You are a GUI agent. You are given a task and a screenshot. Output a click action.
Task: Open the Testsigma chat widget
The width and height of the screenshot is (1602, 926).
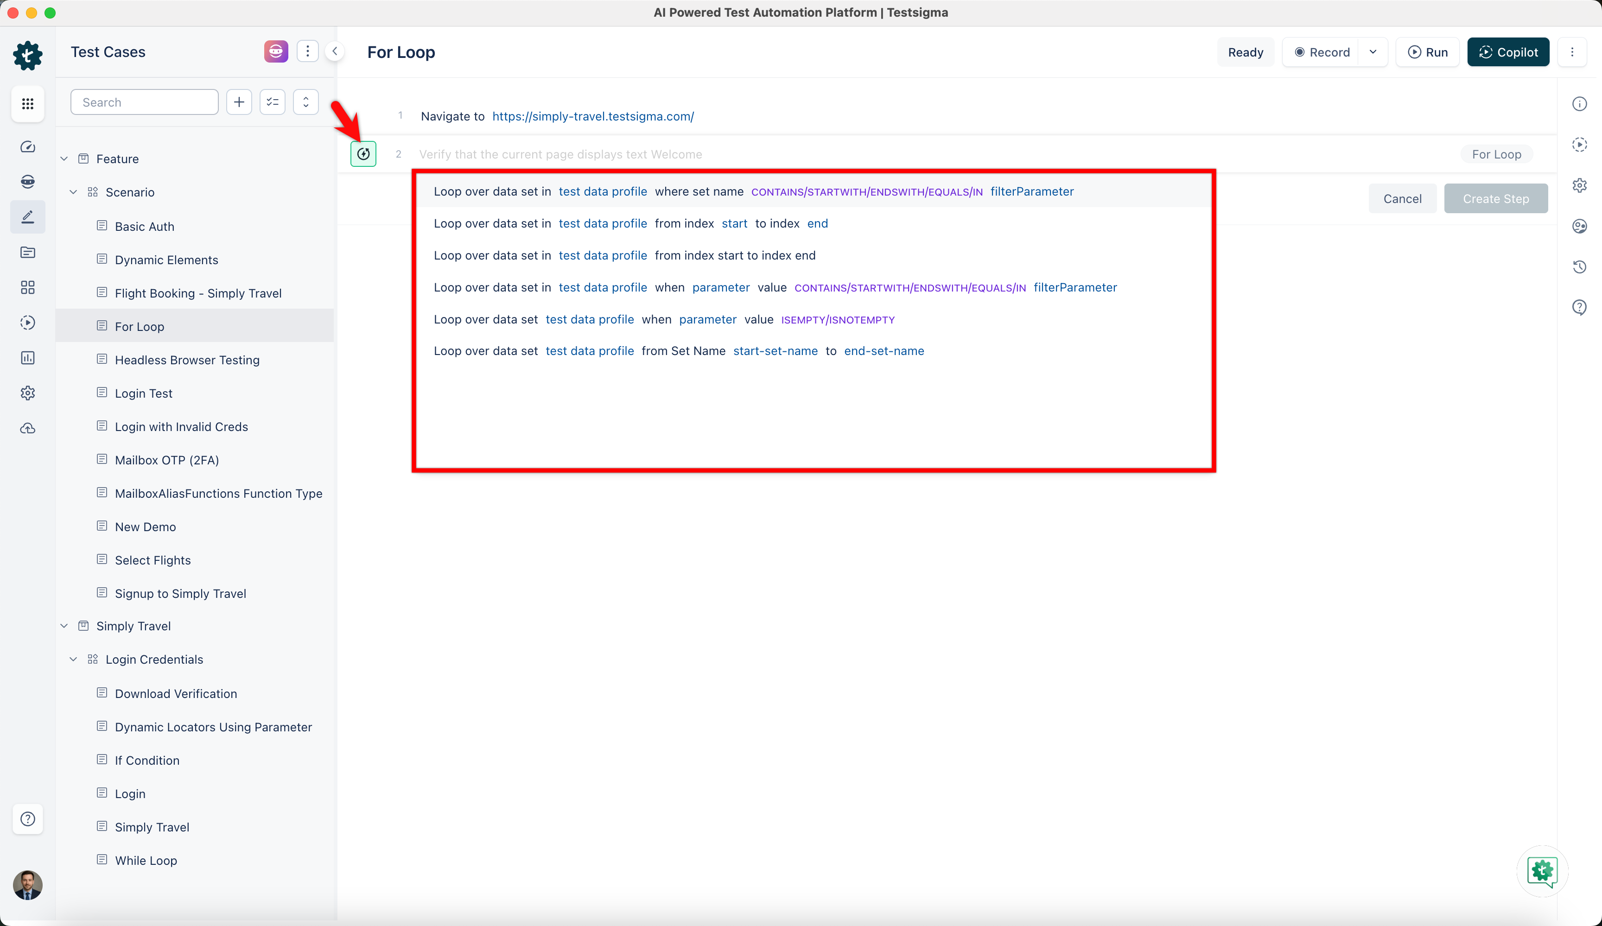(1543, 871)
